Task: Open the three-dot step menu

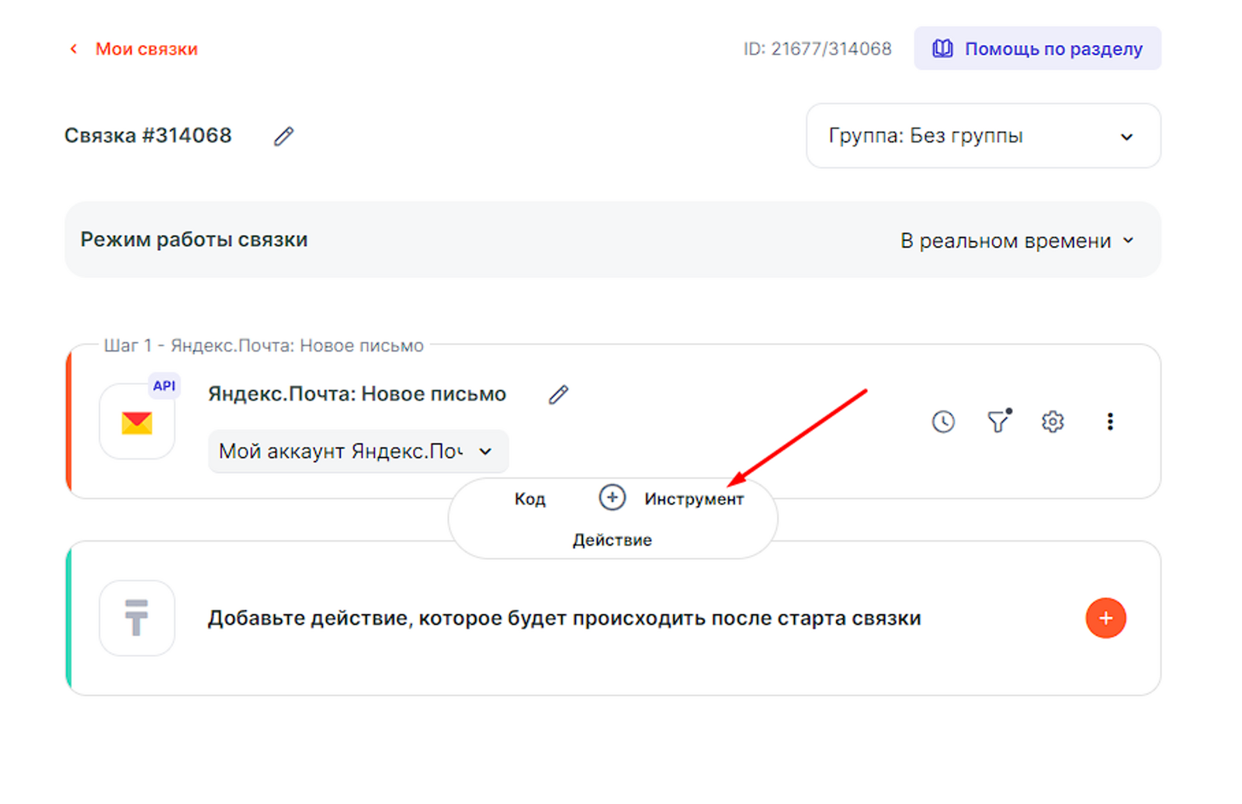Action: (x=1110, y=421)
